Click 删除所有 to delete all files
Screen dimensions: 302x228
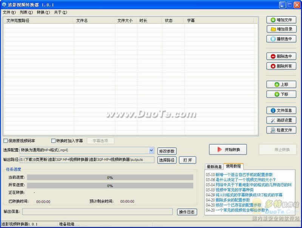tap(281, 66)
